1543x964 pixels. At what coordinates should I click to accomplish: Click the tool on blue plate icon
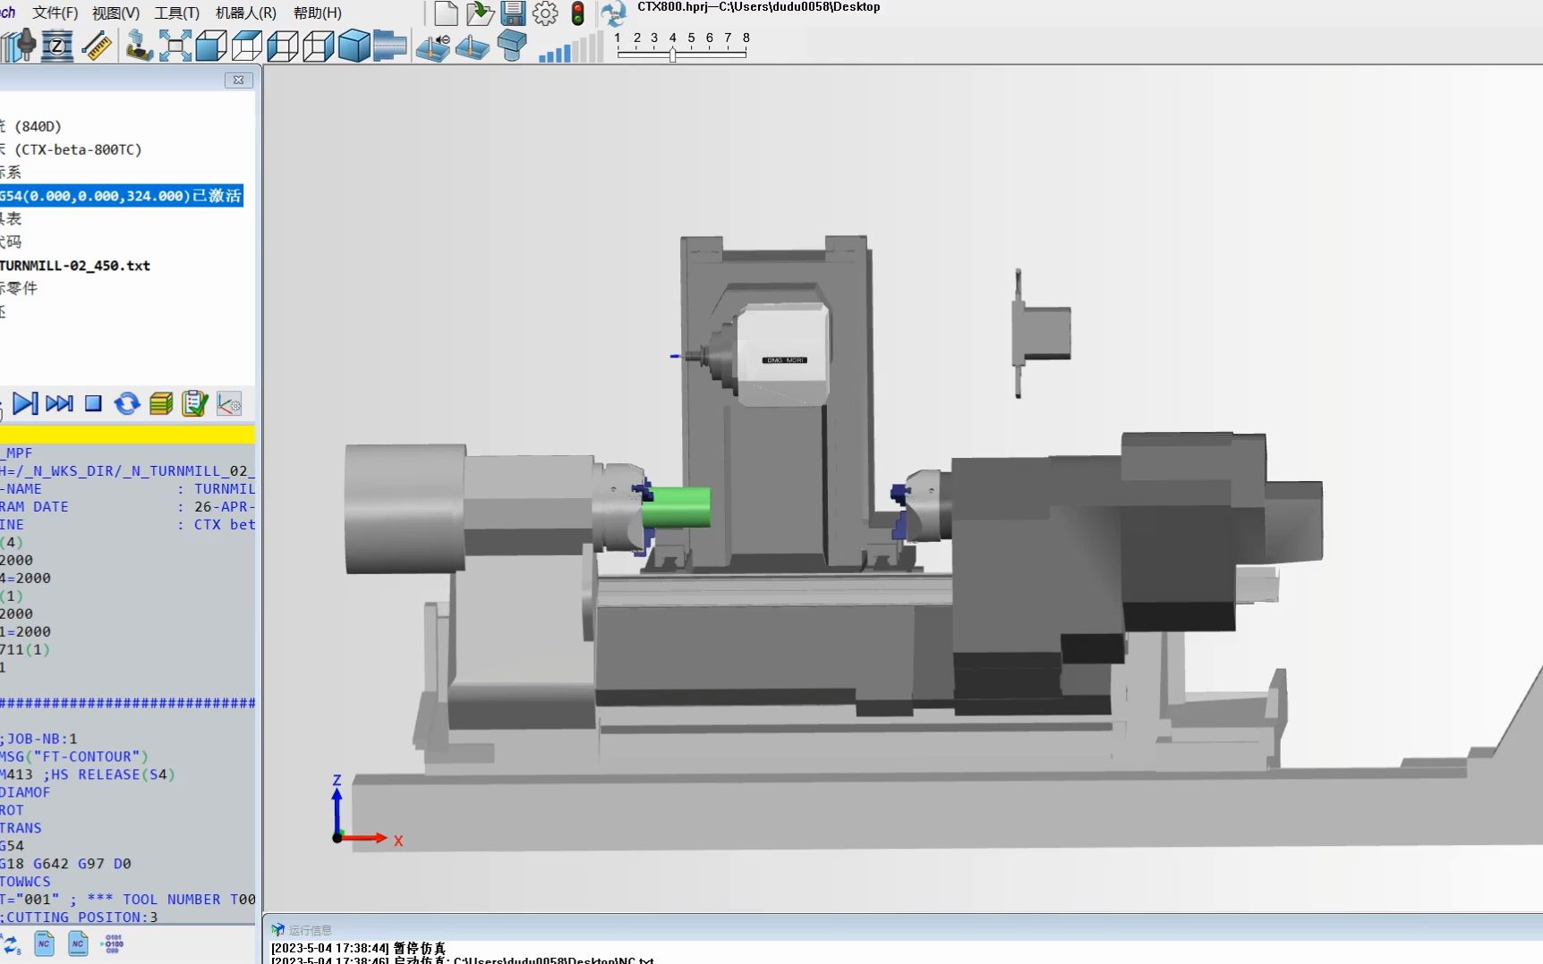(x=472, y=47)
